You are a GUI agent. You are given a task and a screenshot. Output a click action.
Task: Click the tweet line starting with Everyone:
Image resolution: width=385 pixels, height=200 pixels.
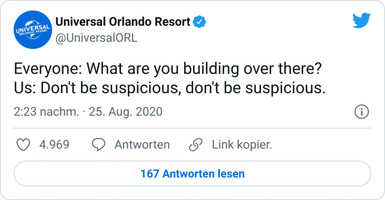pyautogui.click(x=167, y=69)
